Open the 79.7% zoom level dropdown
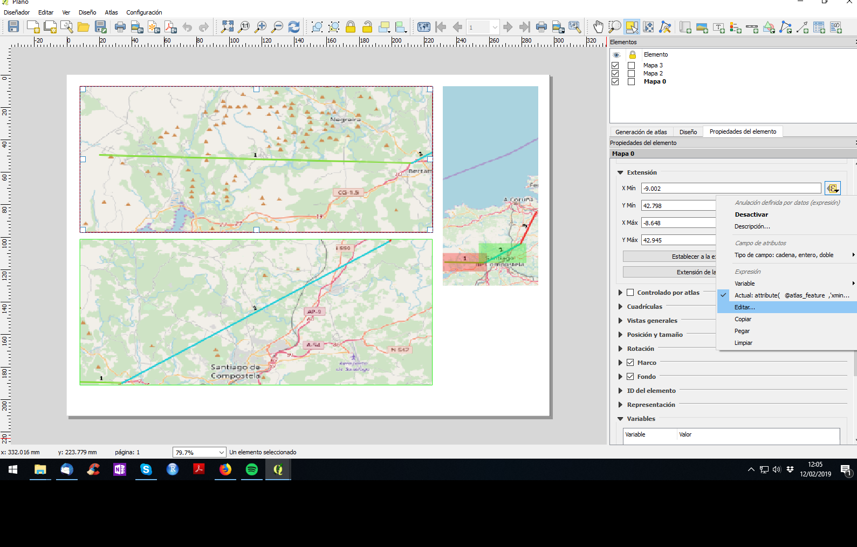 tap(221, 452)
